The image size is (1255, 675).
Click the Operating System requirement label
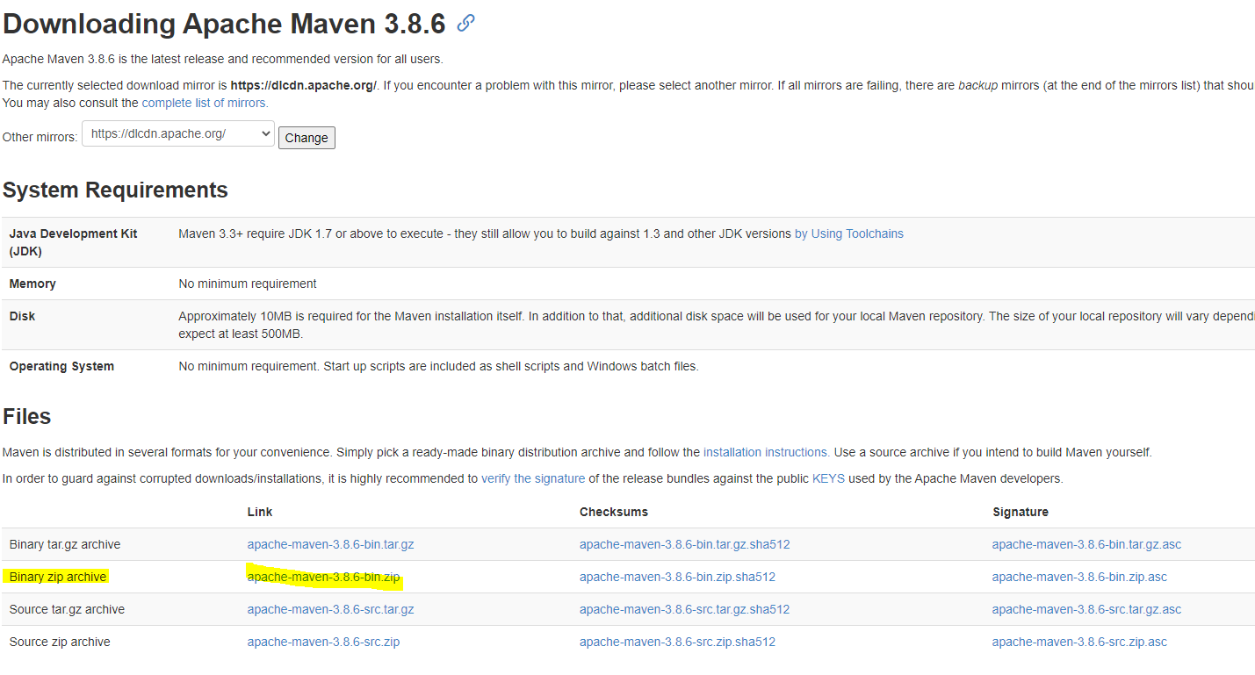tap(61, 366)
